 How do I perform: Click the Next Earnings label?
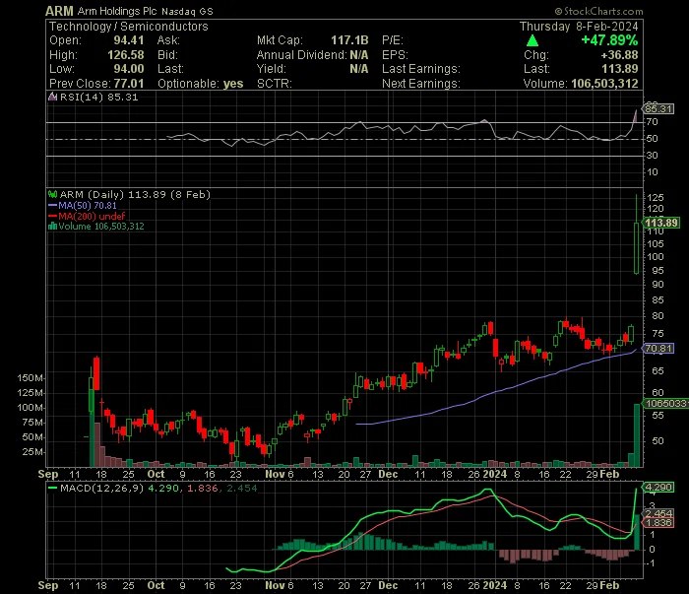coord(421,84)
